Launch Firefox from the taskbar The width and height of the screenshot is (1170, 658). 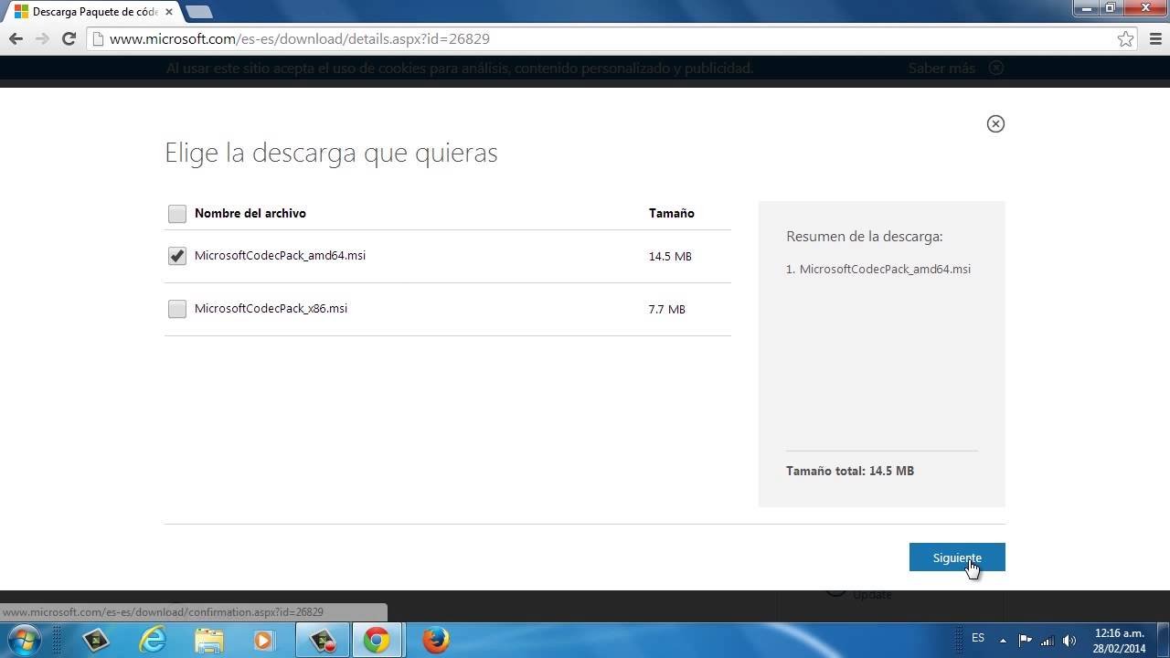tap(436, 640)
